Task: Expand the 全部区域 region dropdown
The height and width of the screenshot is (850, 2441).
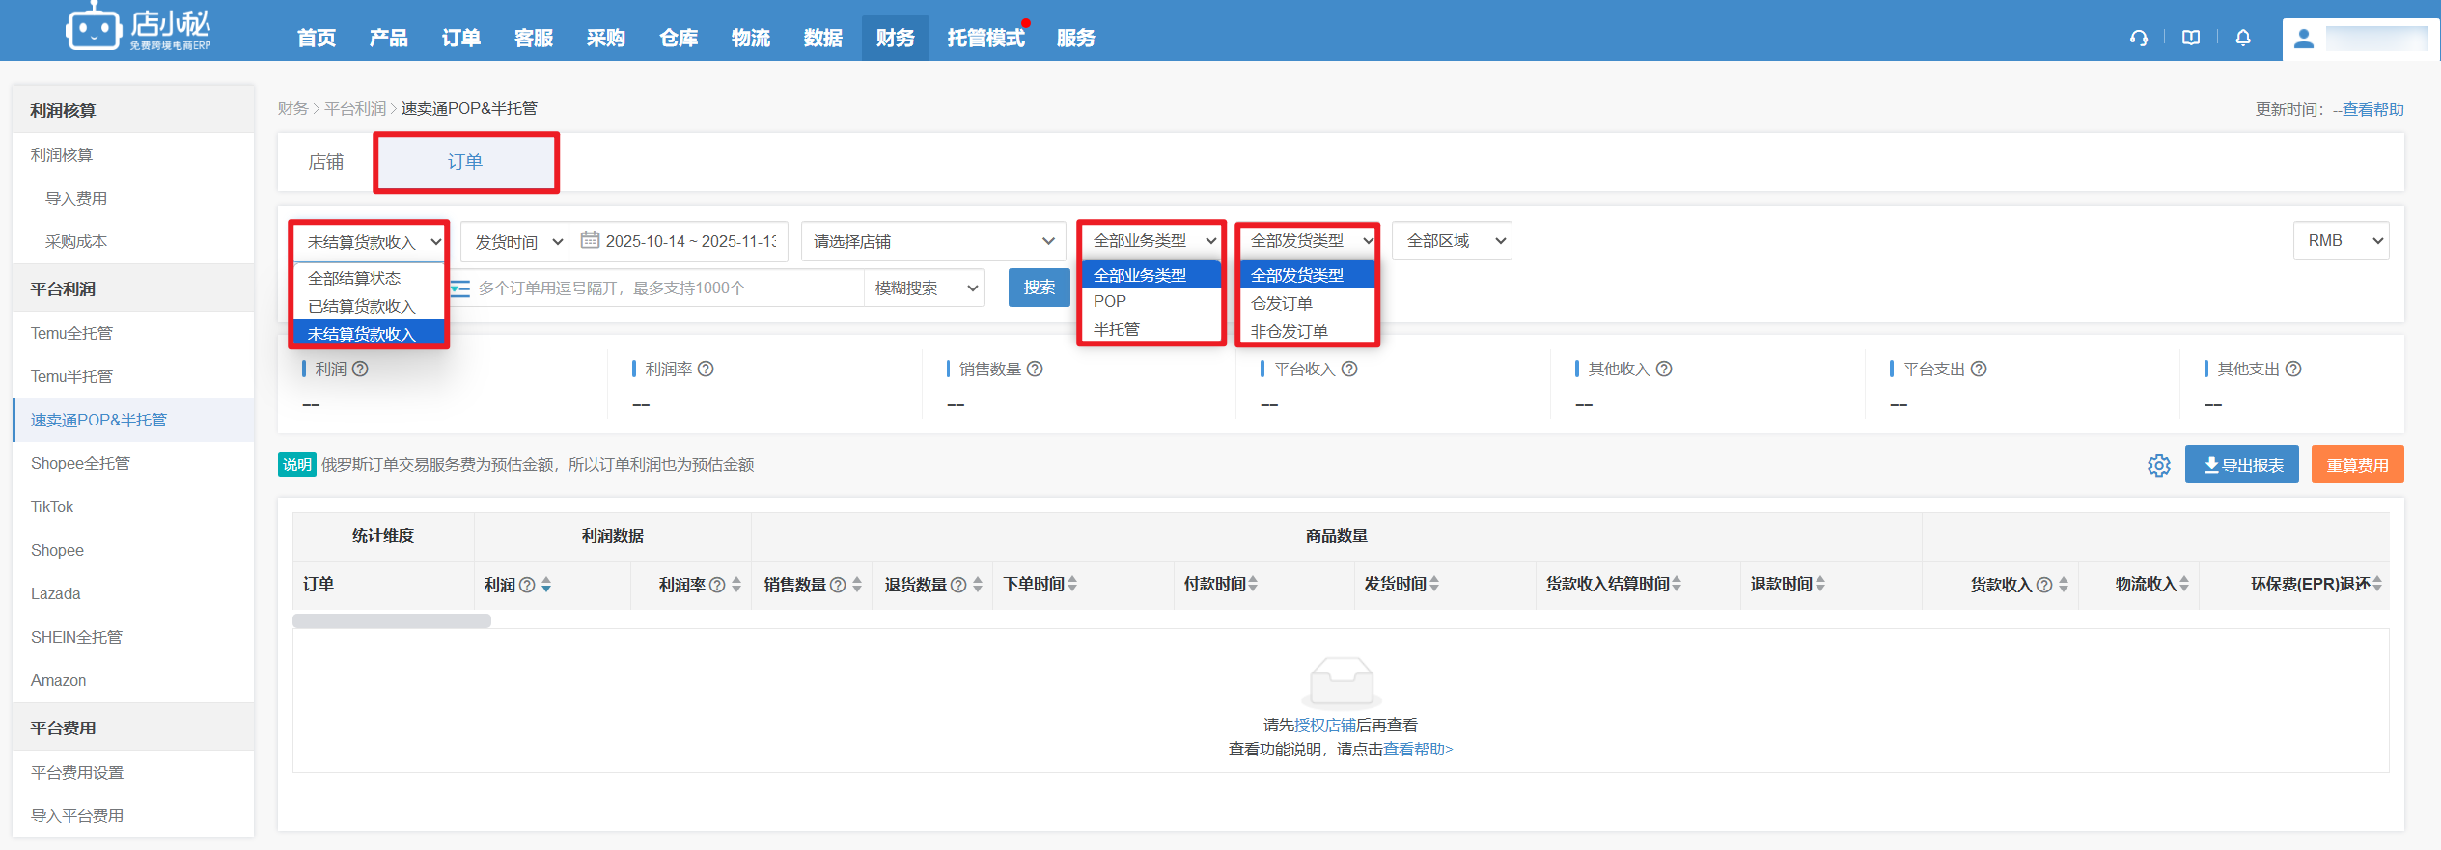Action: [x=1451, y=241]
